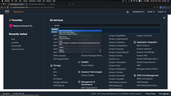The height and width of the screenshot is (96, 171).
Task: Select Print... in the context menu
Action: coord(80,45)
